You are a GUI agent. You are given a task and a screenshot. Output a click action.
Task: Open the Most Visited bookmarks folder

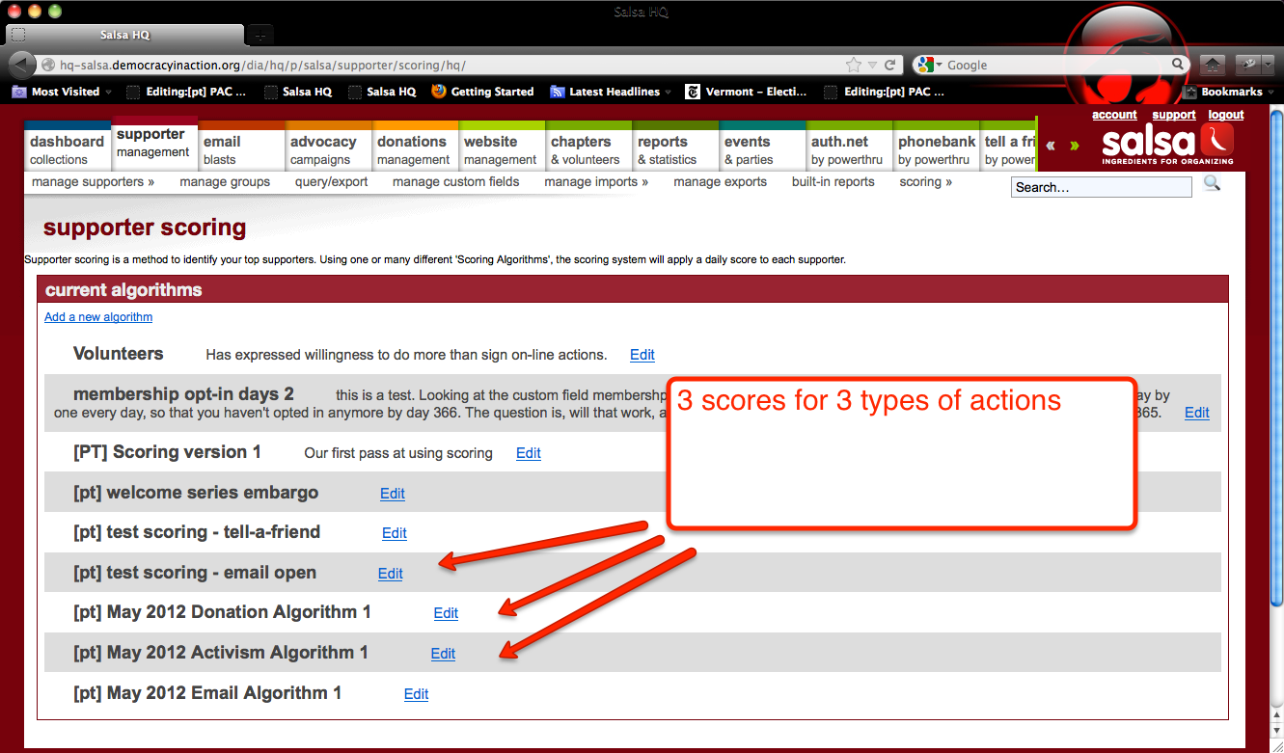point(62,92)
